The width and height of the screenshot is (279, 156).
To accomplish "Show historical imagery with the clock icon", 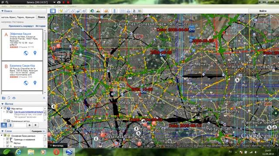I will pos(92,11).
